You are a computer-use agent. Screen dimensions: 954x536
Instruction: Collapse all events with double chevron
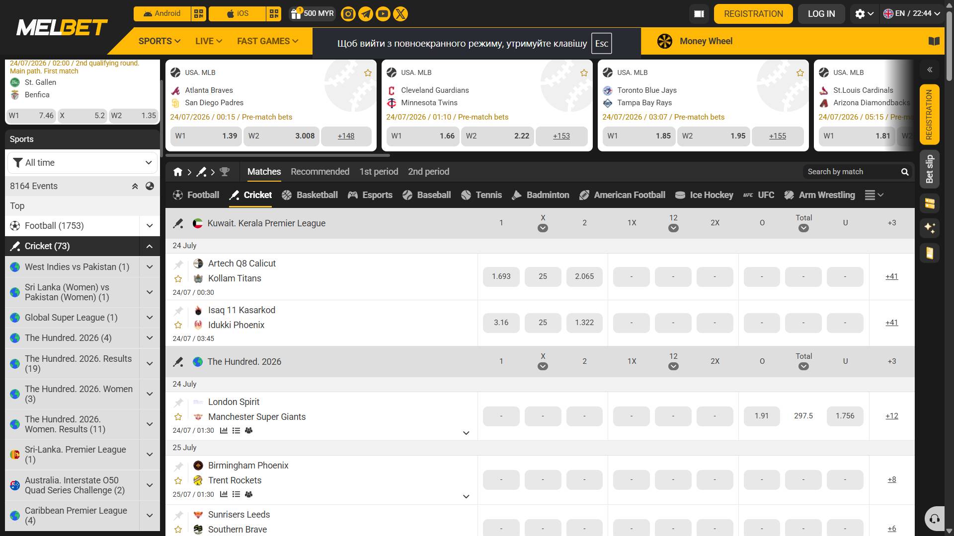click(135, 186)
